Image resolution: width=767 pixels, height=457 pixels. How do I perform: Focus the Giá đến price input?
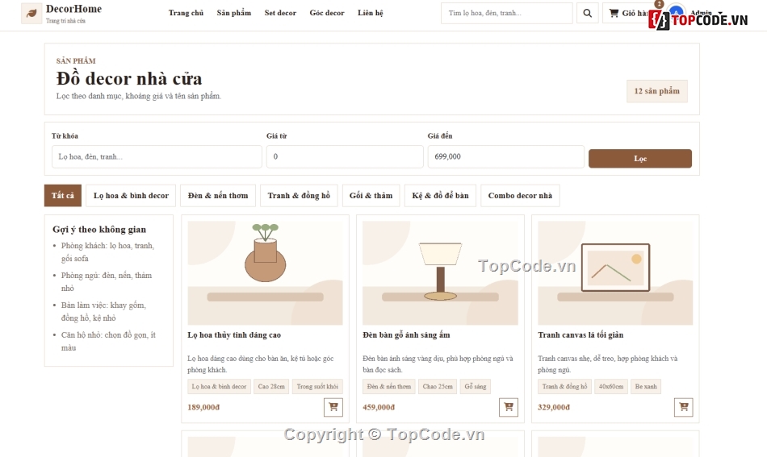(505, 156)
